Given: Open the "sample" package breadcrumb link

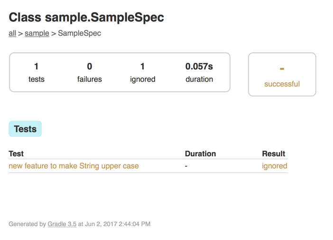Looking at the screenshot, I should [x=37, y=34].
